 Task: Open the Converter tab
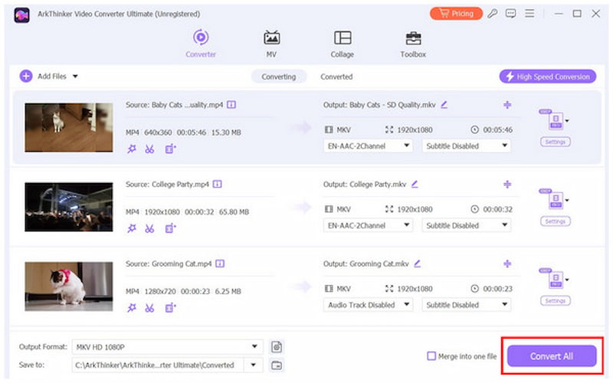point(201,44)
